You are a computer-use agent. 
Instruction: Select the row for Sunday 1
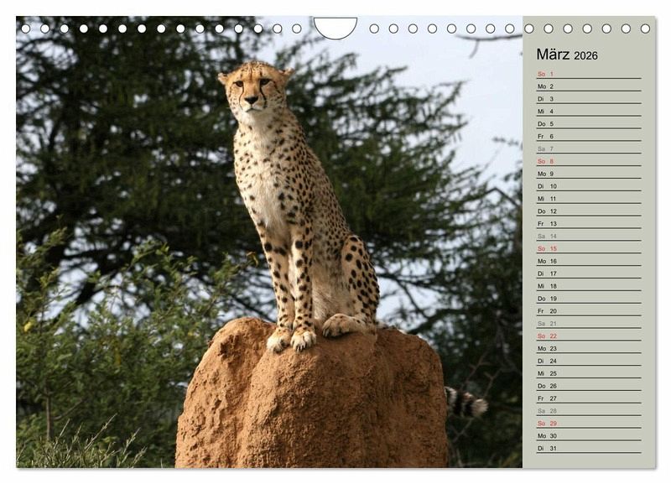click(588, 74)
